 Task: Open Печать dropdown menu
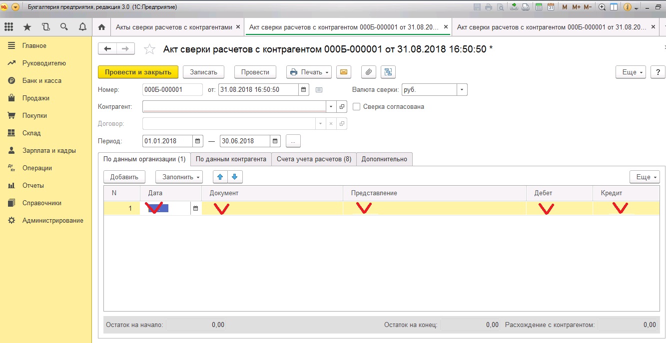pos(309,72)
